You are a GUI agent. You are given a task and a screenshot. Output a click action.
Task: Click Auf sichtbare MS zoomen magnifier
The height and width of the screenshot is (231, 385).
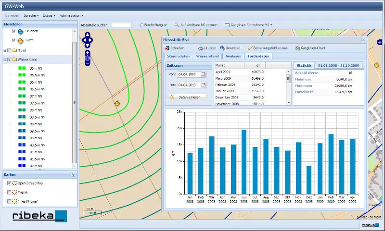[x=177, y=25]
